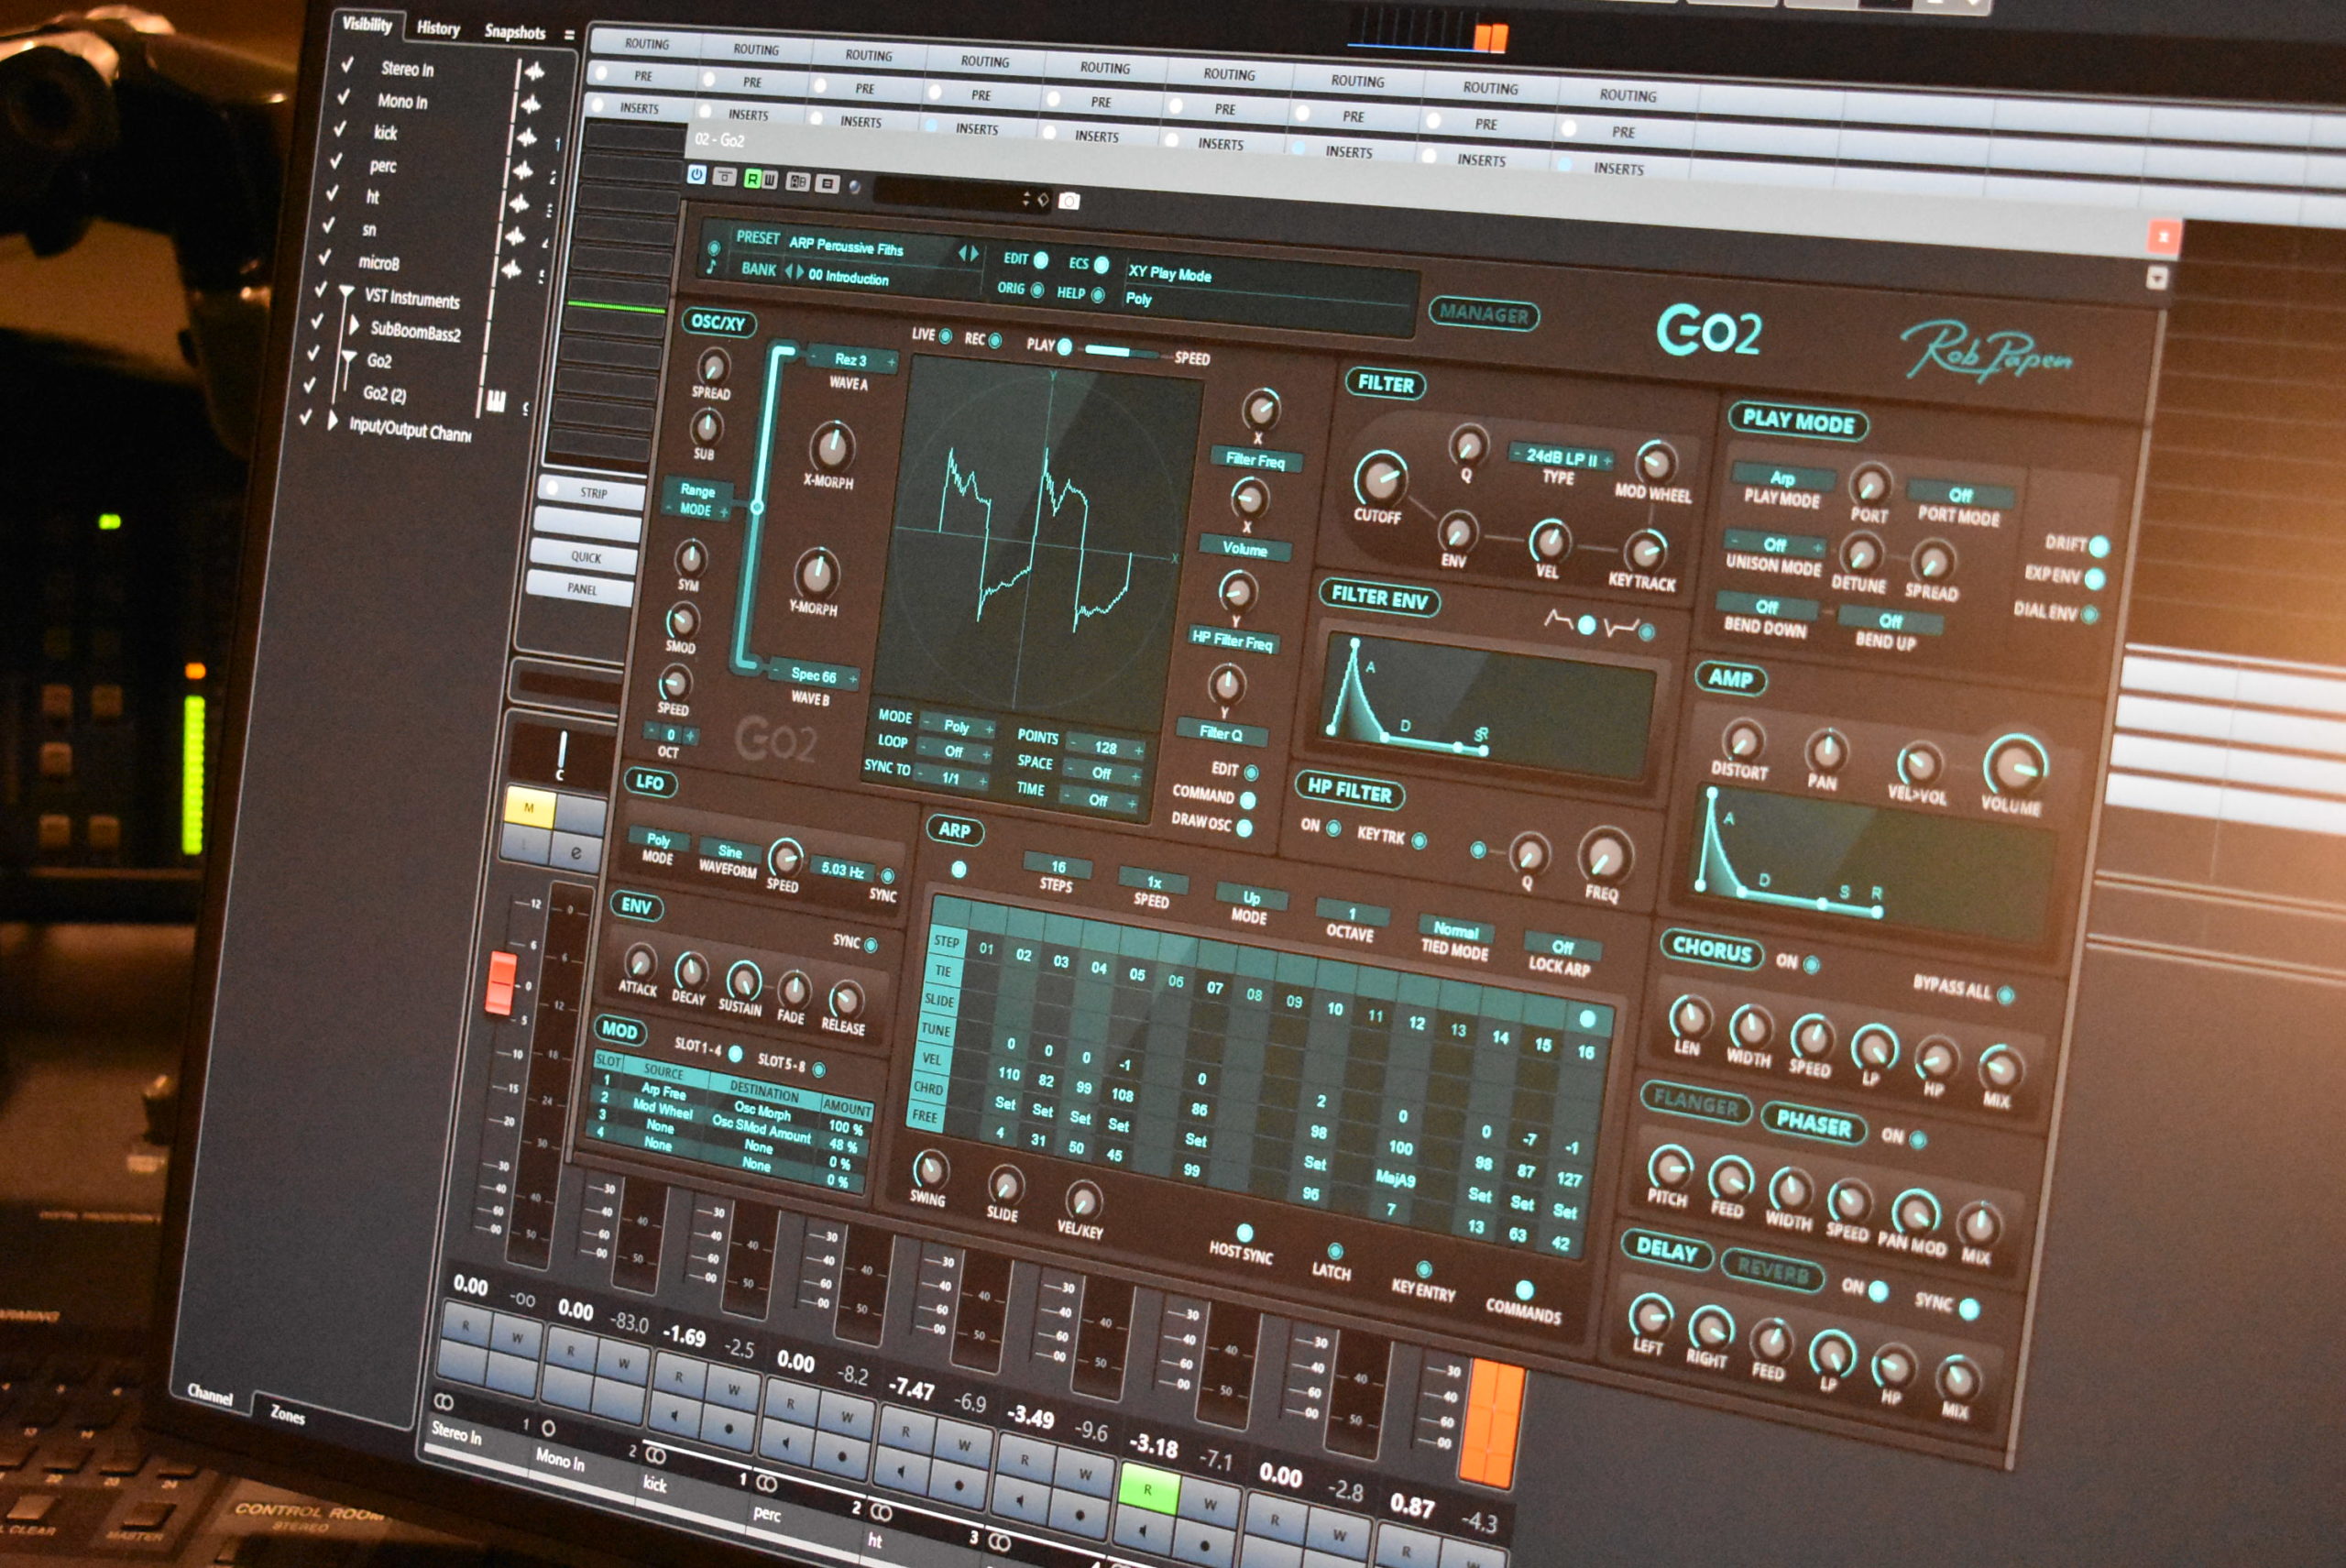Screen dimensions: 2346x1568
Task: Click the MOD WHEEL knob in filter section
Action: pyautogui.click(x=1656, y=462)
